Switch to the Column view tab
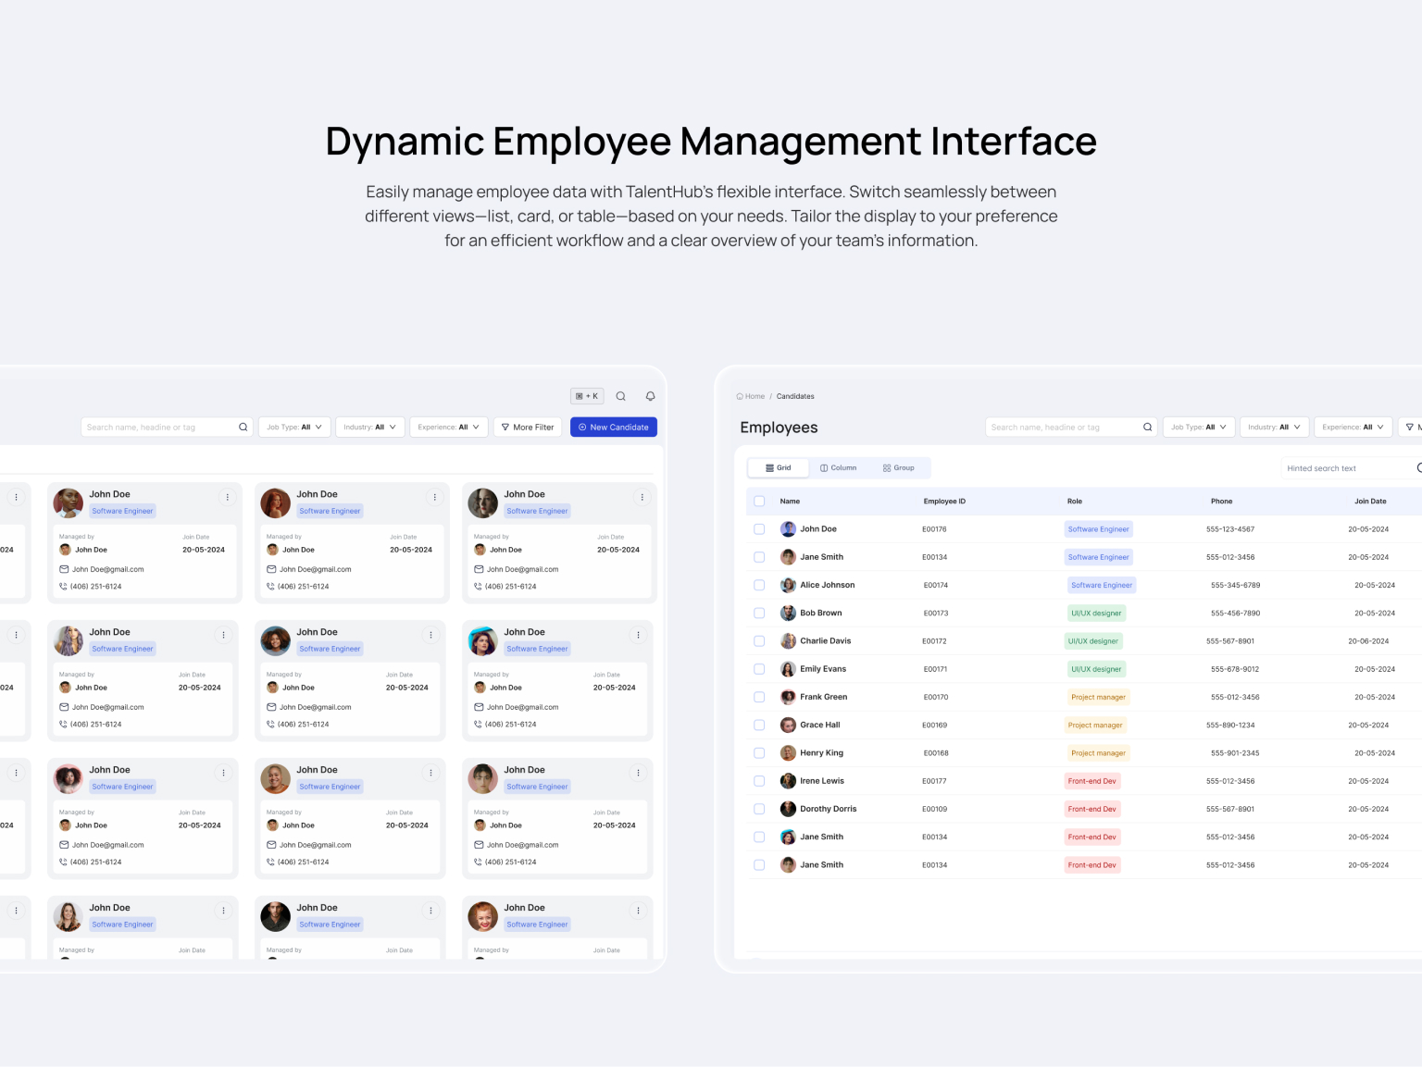The width and height of the screenshot is (1422, 1067). tap(838, 467)
